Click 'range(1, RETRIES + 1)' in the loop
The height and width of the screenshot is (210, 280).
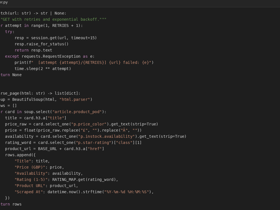(x=56, y=25)
